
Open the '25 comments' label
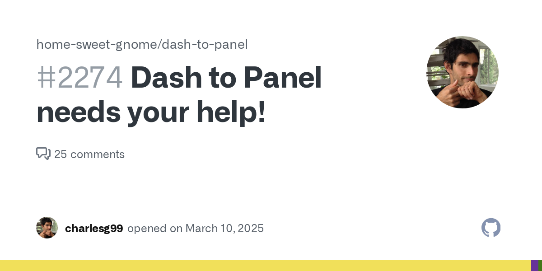point(89,154)
